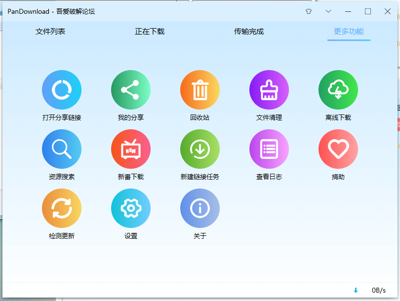The width and height of the screenshot is (400, 301).
Task: Click the 资源搜索 label
Action: pos(62,177)
